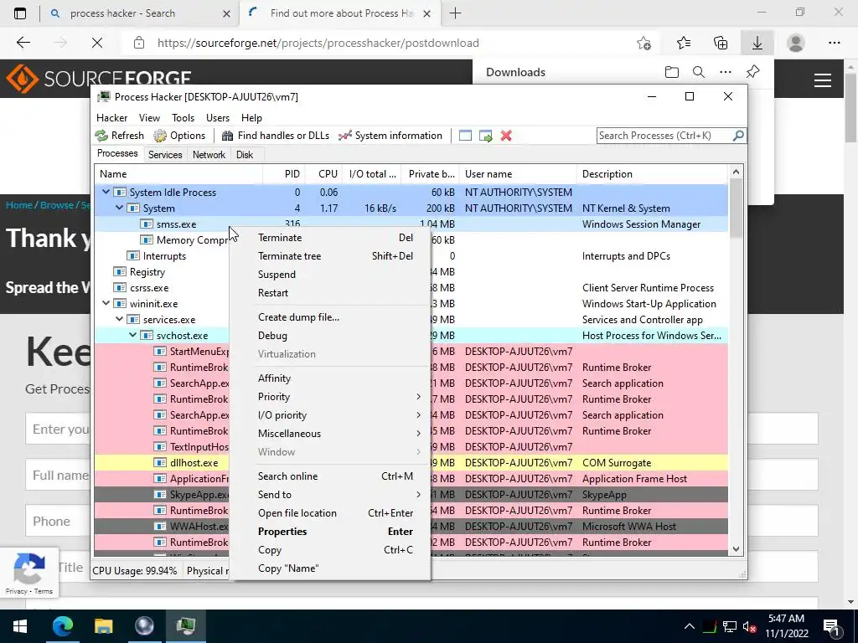The image size is (858, 643).
Task: Choose Open file location entry
Action: click(330, 513)
